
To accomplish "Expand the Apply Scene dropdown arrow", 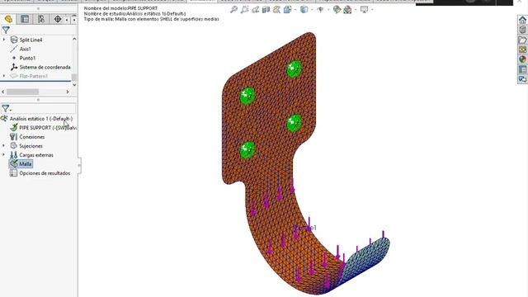I will point(356,10).
